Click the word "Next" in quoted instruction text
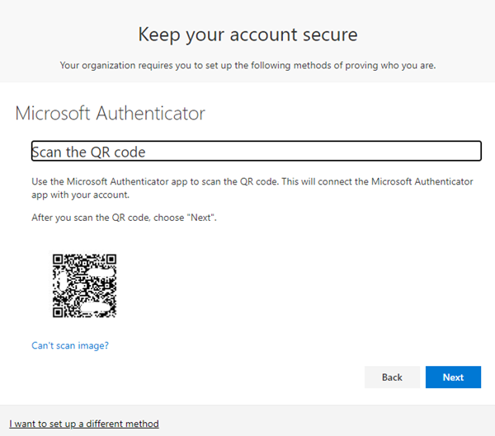 (200, 218)
